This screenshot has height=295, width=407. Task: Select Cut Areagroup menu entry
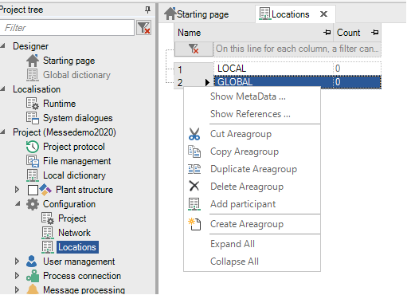coord(252,134)
